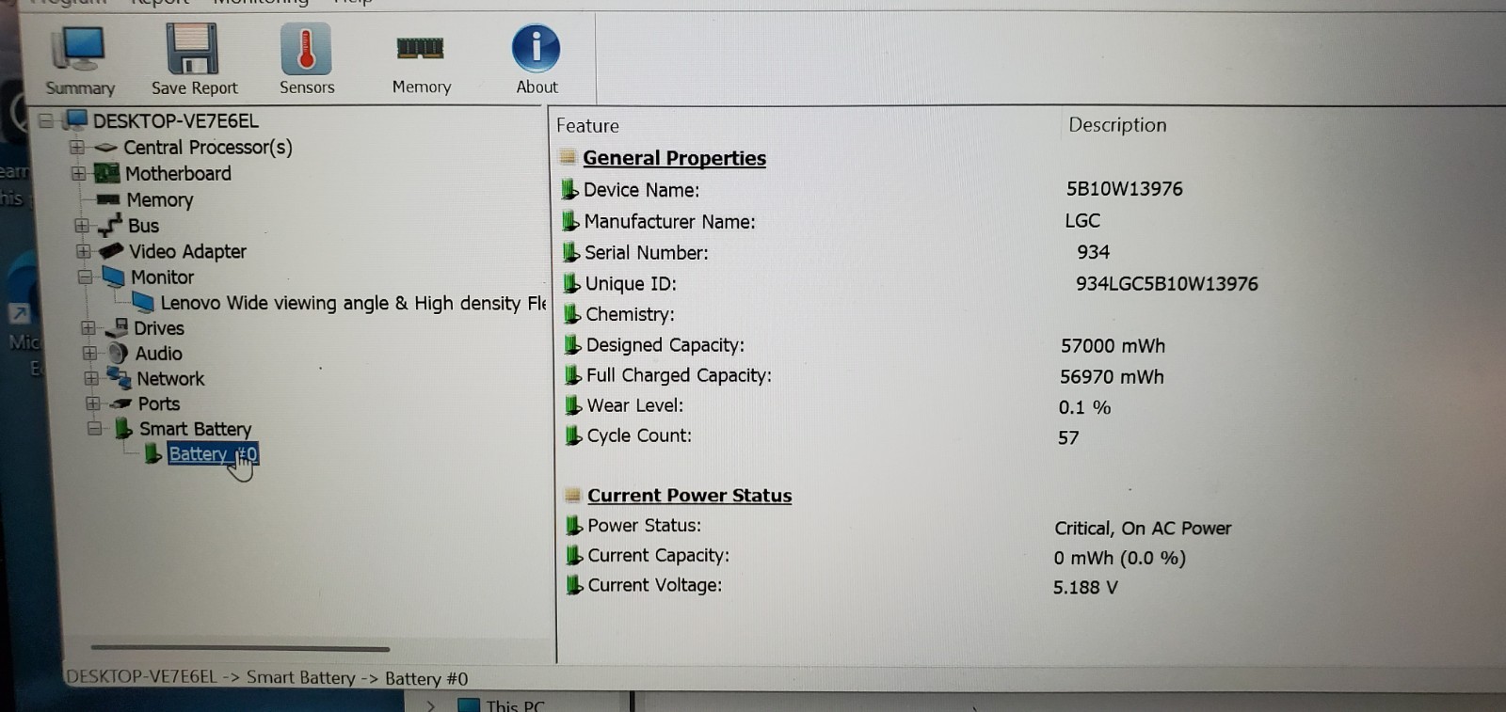Screen dimensions: 1506x712
Task: Select Central Processor(s) in the tree
Action: click(x=208, y=148)
